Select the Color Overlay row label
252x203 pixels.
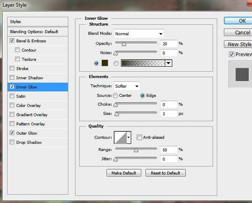29,106
